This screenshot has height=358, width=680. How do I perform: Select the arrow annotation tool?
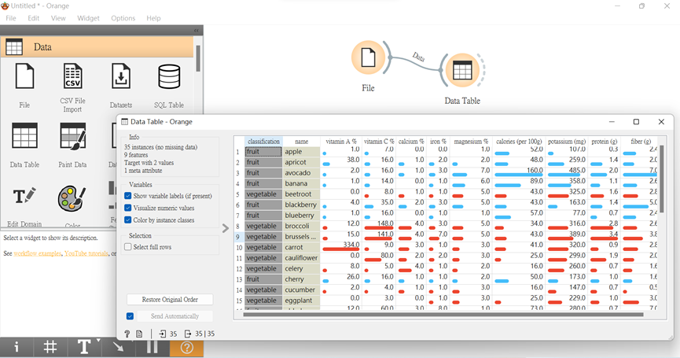[118, 347]
